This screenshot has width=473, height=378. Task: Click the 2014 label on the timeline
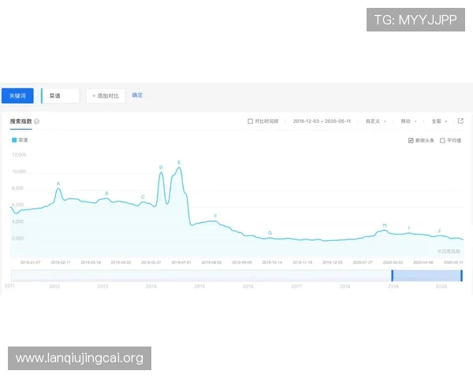(x=151, y=287)
